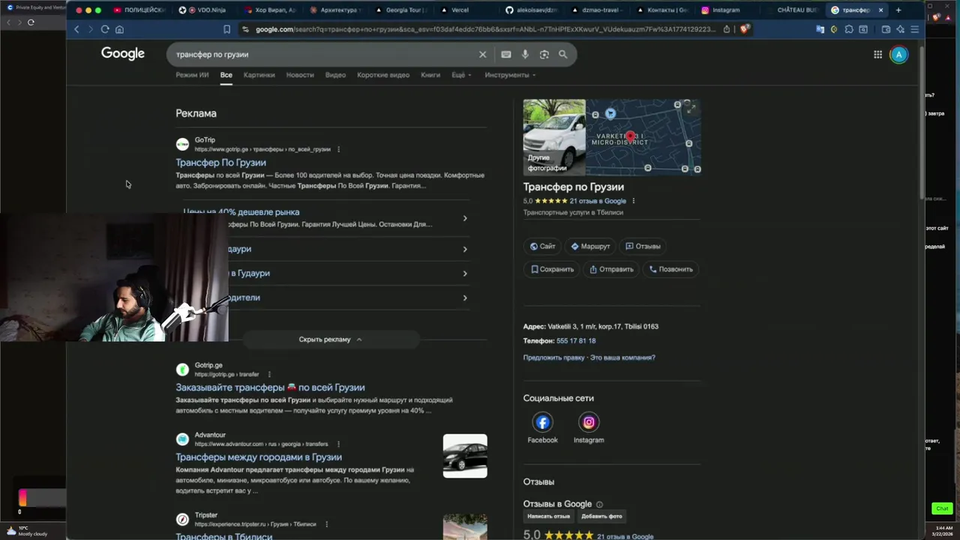Click the Google logo
Image resolution: width=960 pixels, height=540 pixels.
coord(123,53)
